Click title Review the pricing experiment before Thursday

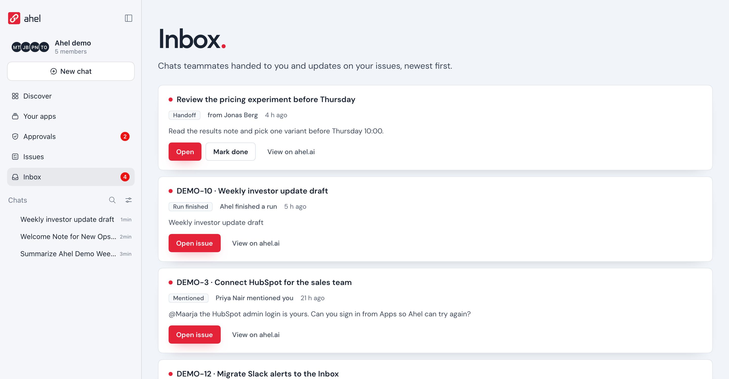[266, 99]
